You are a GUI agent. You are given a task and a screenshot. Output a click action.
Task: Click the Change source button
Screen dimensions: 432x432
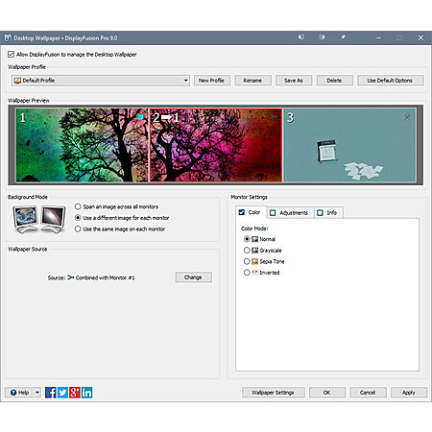[193, 277]
